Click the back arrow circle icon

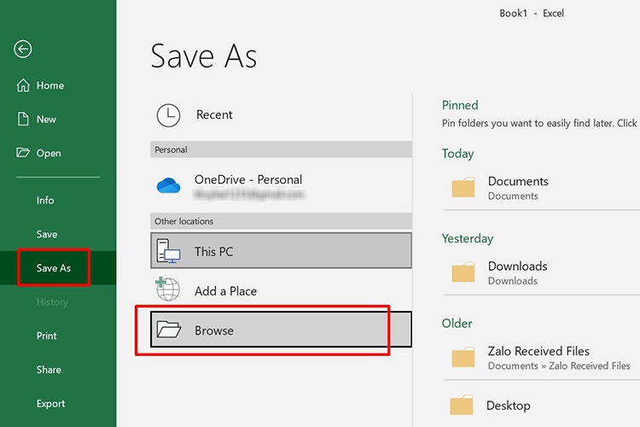point(23,50)
